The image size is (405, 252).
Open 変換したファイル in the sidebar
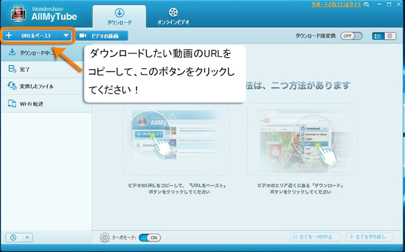pos(46,86)
